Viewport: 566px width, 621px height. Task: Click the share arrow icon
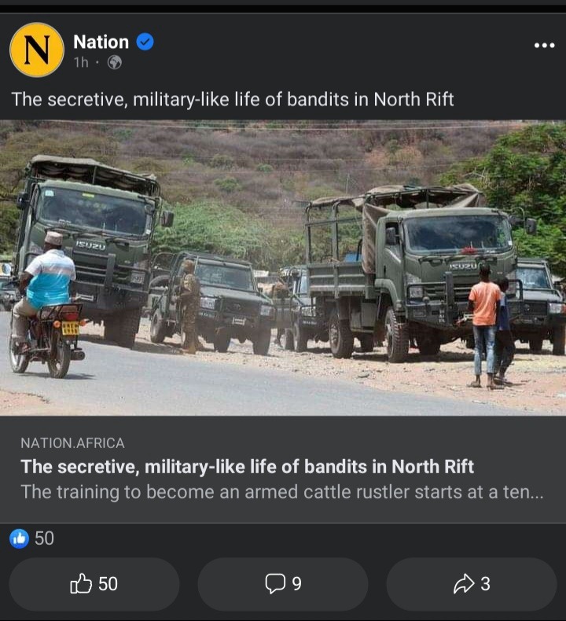(464, 584)
